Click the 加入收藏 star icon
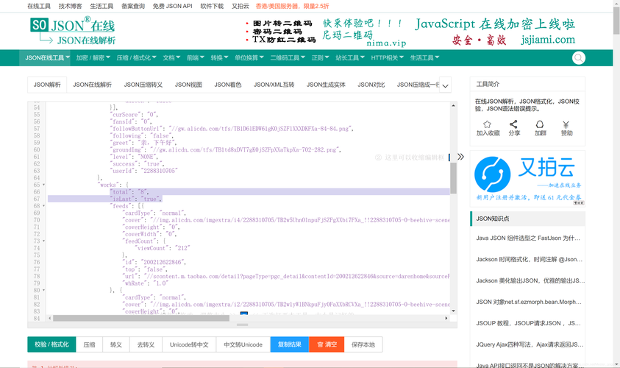This screenshot has height=368, width=620. 487,124
